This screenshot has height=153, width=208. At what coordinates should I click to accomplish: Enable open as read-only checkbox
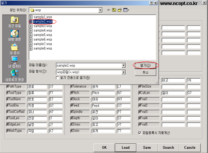tap(58, 78)
